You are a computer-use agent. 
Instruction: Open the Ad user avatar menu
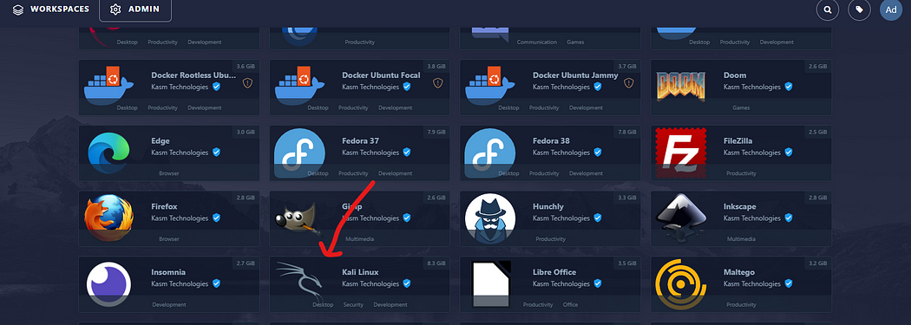click(x=891, y=10)
